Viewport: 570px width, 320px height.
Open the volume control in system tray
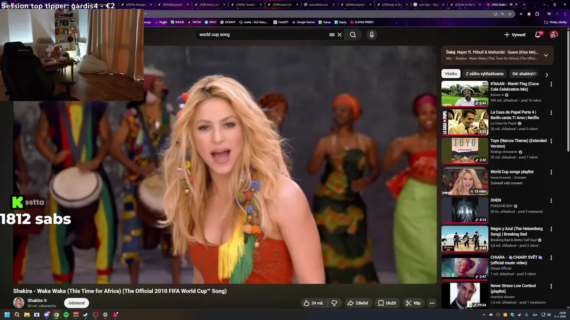point(549,315)
